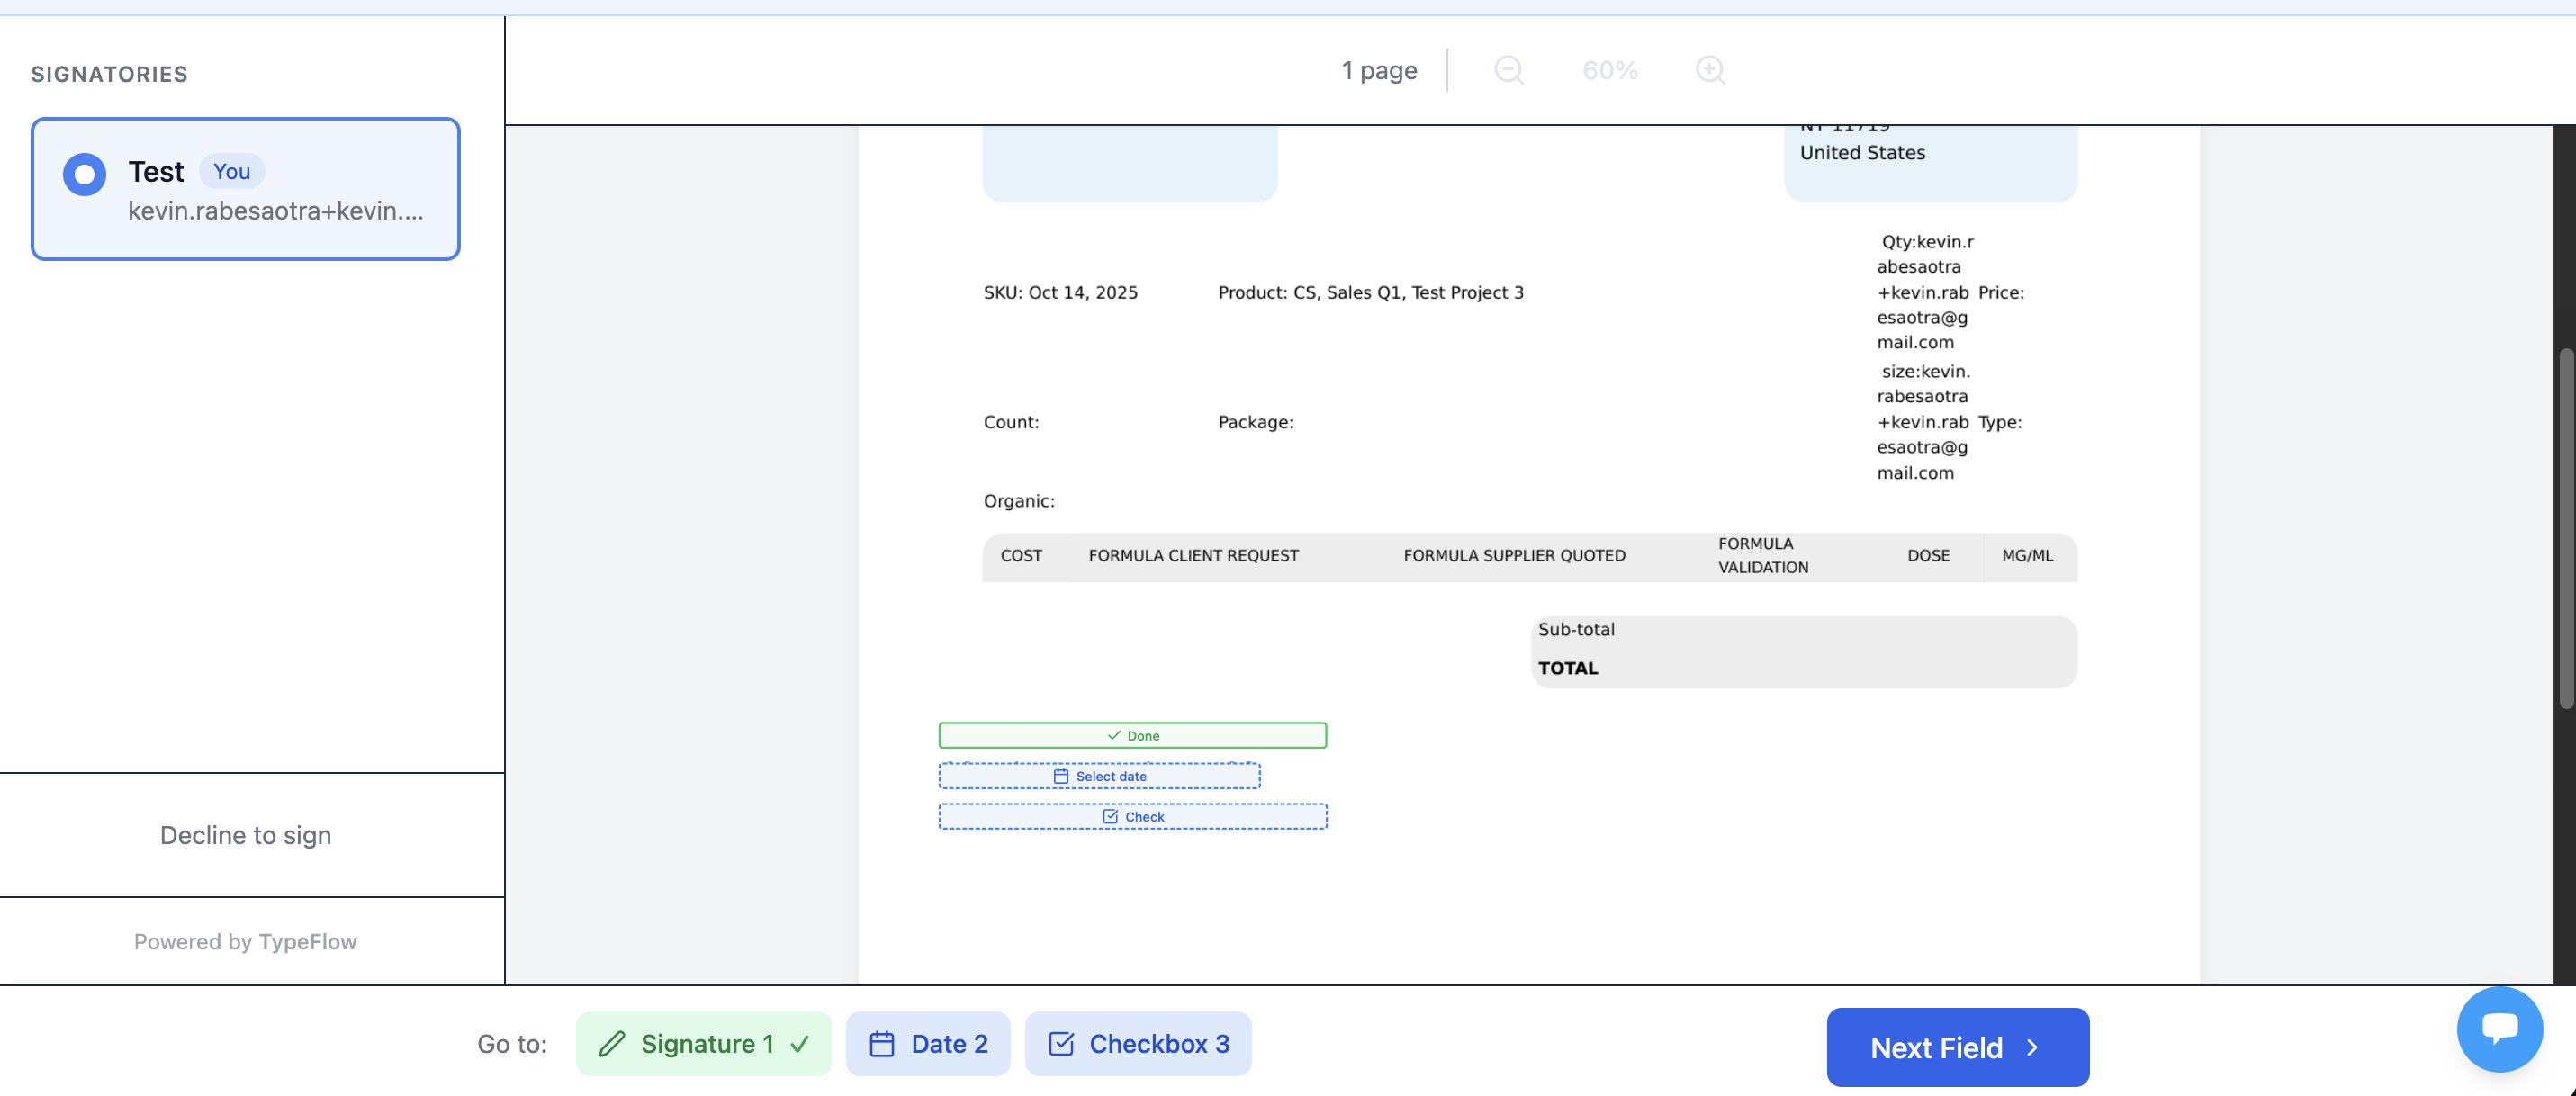
Task: Click the calendar icon on Select date field
Action: coord(1060,776)
